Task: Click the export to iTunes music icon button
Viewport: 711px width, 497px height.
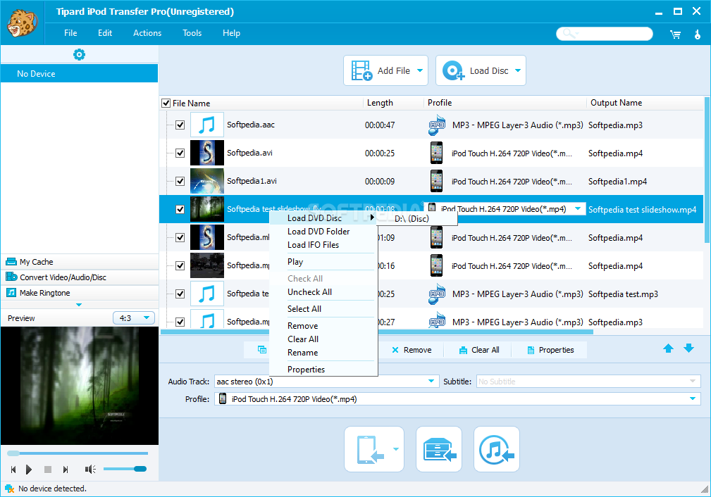Action: (x=497, y=449)
